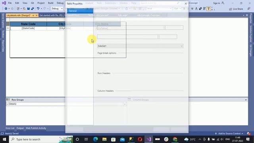Image resolution: width=254 pixels, height=143 pixels.
Task: Expand the DataSet1 dataset dropdown
Action: [181, 46]
